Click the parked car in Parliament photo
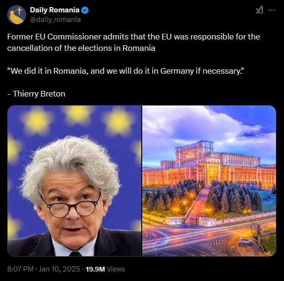Screen dimensions: 284x281 click(245, 242)
